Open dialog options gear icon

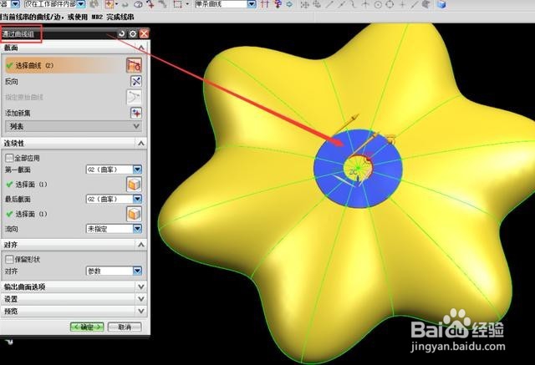coord(133,33)
